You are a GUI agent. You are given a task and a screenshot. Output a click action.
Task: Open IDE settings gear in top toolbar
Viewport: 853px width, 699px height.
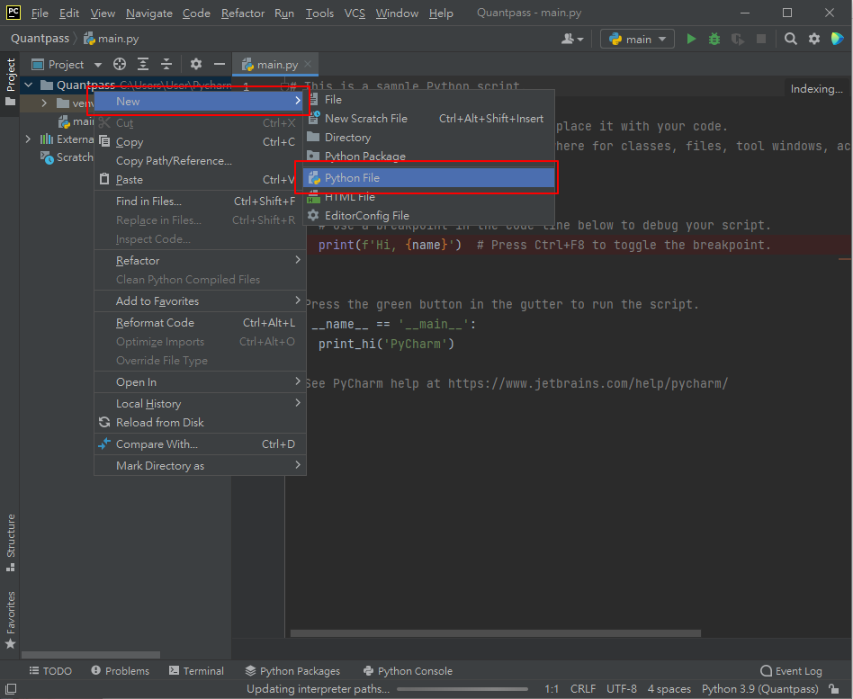(813, 40)
